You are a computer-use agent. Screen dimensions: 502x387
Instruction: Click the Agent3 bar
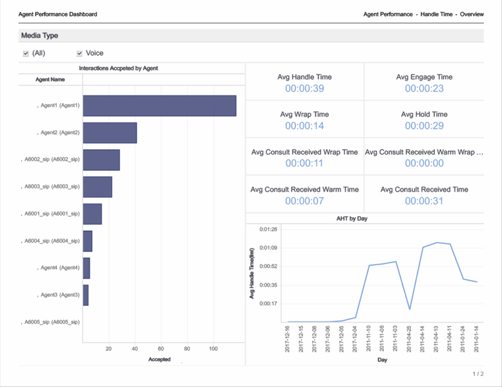[x=86, y=295]
